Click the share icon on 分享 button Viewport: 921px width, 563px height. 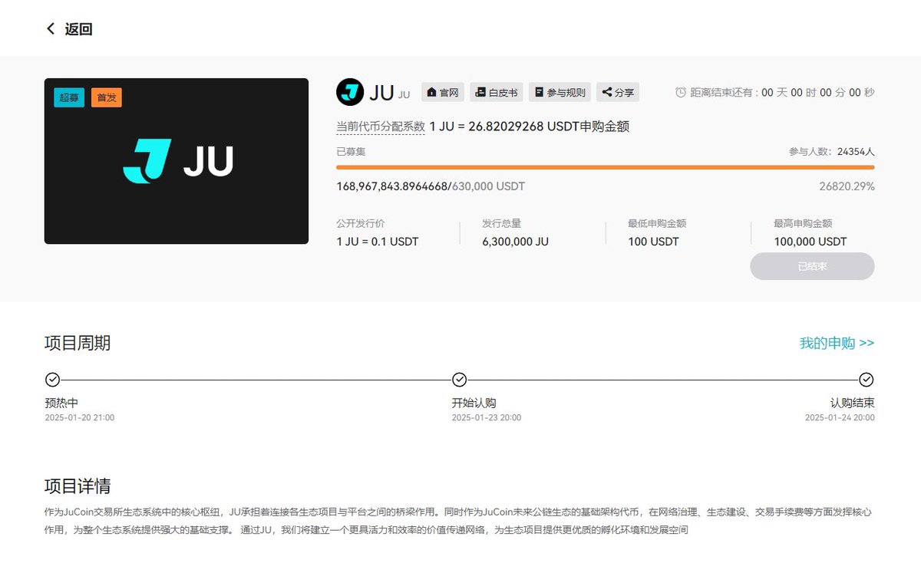[606, 92]
